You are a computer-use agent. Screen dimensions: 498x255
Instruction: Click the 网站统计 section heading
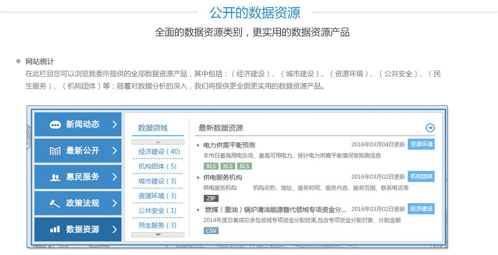pyautogui.click(x=40, y=62)
